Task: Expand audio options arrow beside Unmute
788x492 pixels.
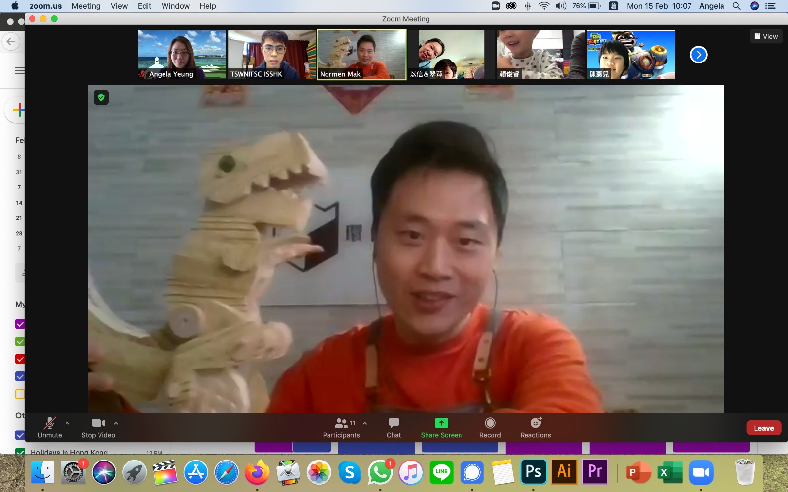Action: point(67,423)
